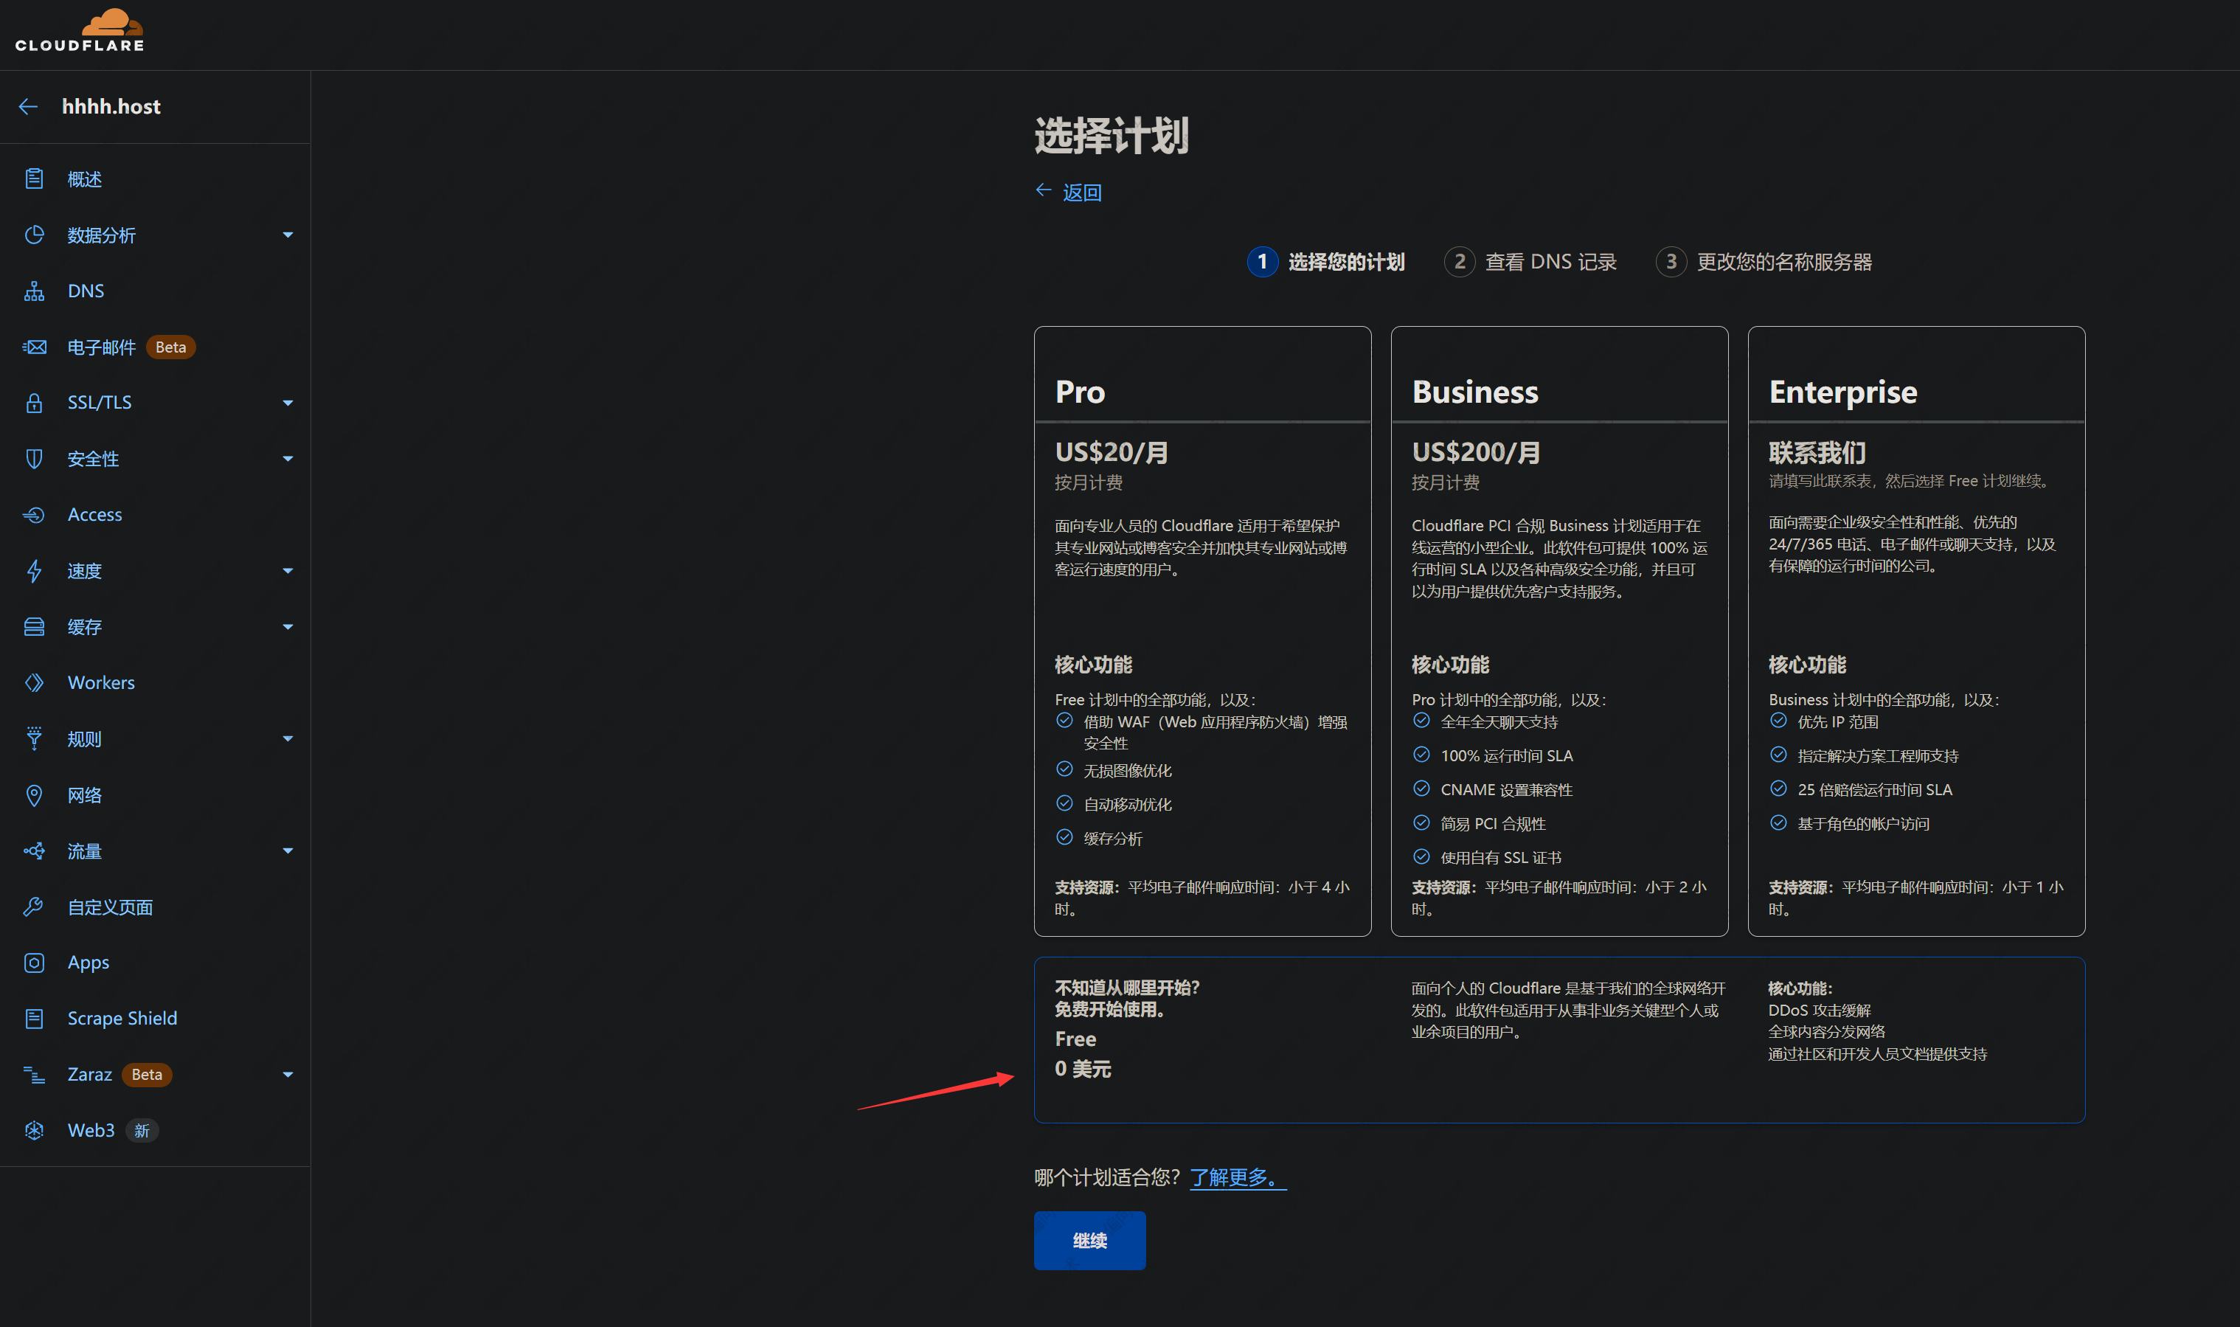Click the 无损图像优化 feature line

pos(1127,771)
